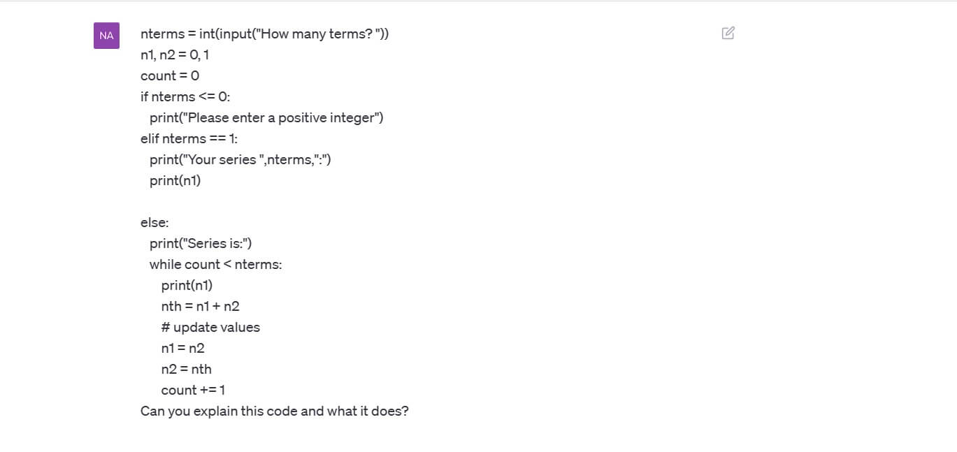Viewport: 957px width, 452px height.
Task: Click the 'nterms = int(input' first code line
Action: (264, 34)
